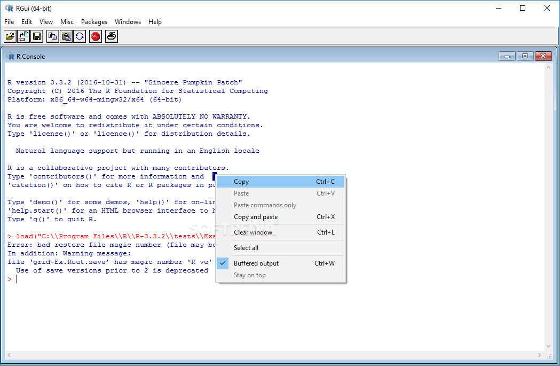Click the console's vertical scrollbar down arrow
The width and height of the screenshot is (560, 366).
[x=548, y=346]
